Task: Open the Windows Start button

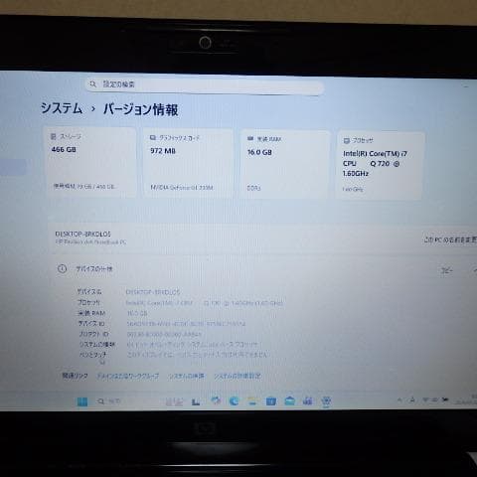Action: pyautogui.click(x=82, y=401)
